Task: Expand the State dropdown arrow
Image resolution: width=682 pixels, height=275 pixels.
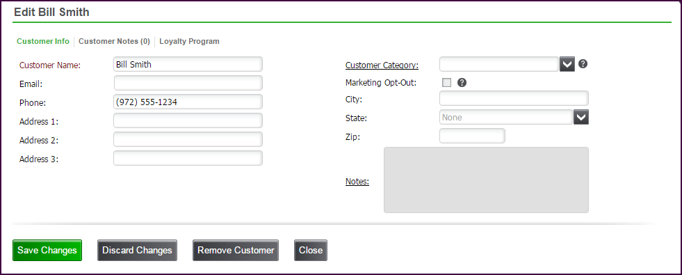Action: [x=581, y=117]
